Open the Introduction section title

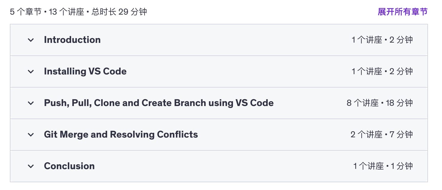tap(72, 40)
